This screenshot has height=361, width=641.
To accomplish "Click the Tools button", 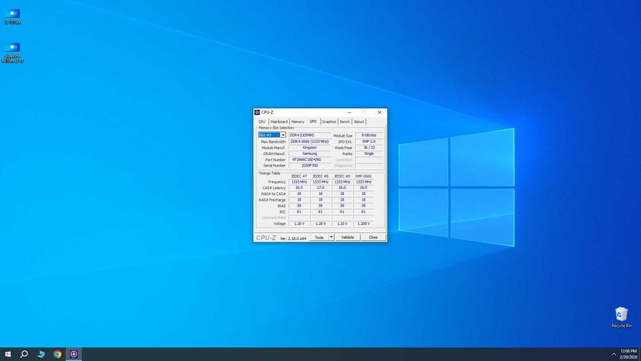I will pyautogui.click(x=319, y=237).
